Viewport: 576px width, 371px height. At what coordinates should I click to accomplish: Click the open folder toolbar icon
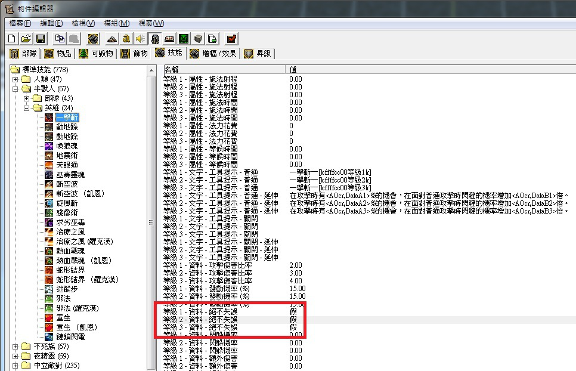26,39
